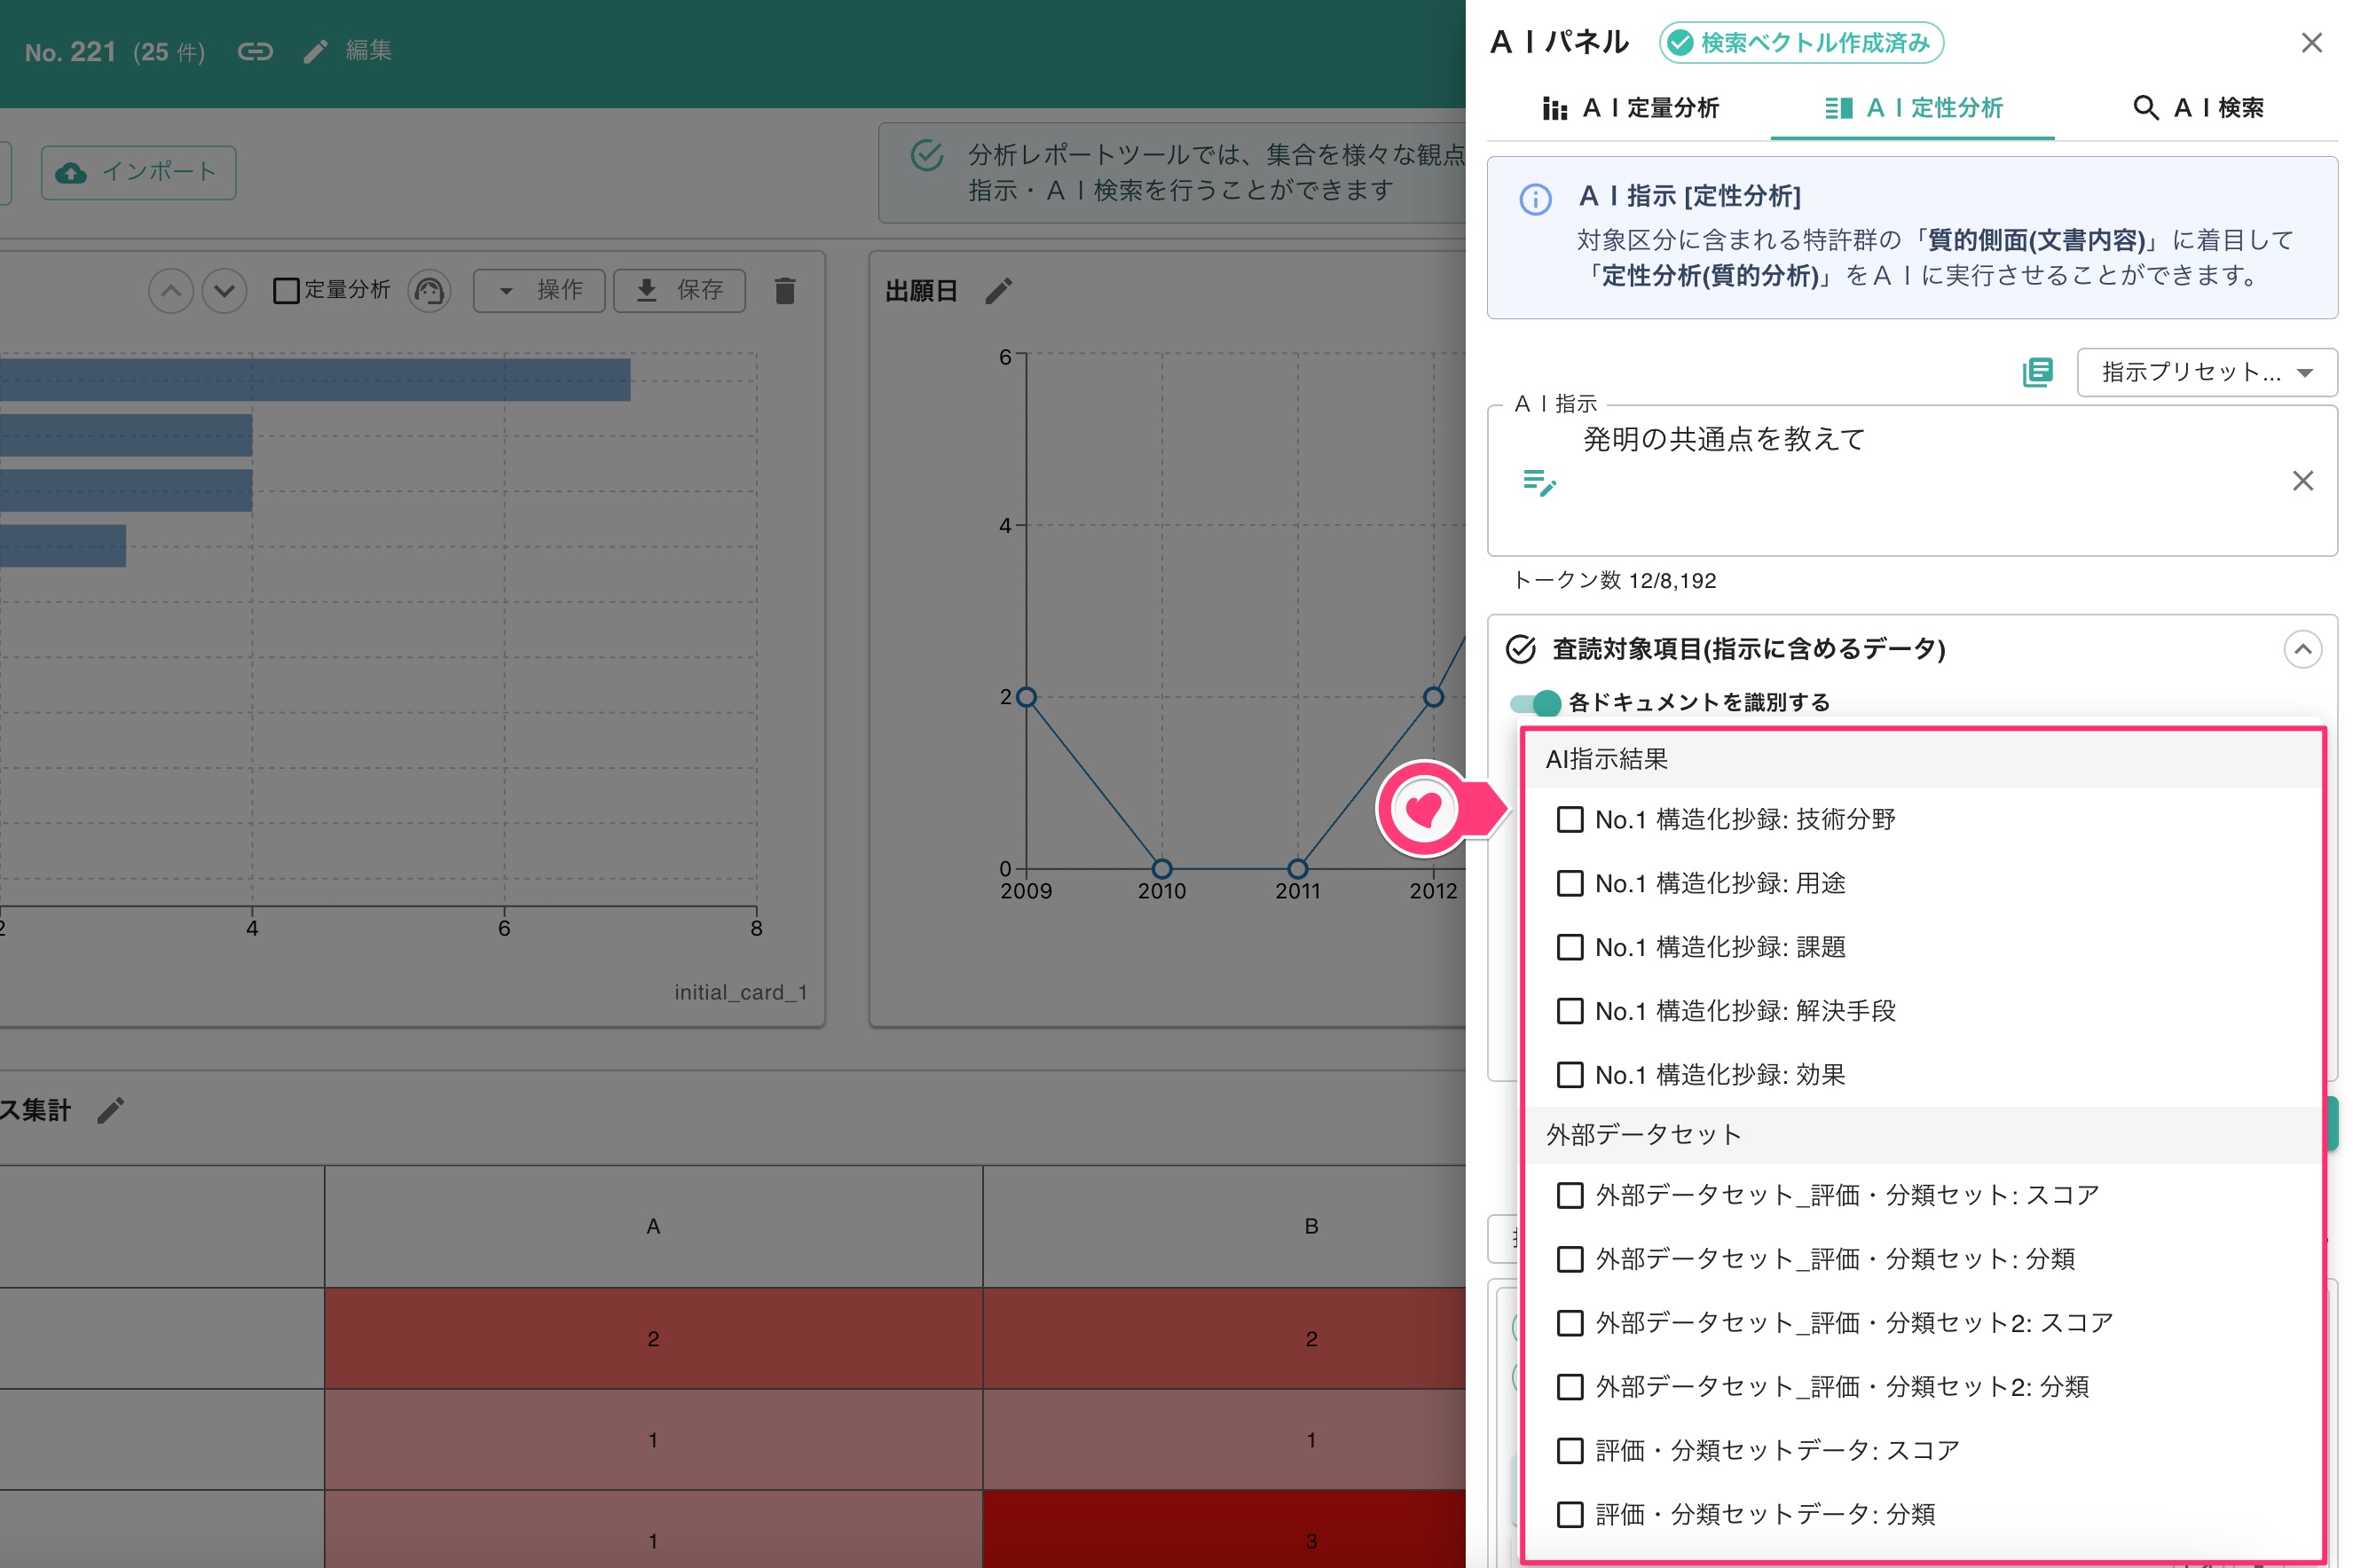Click the 検索ベクトル作成済み status badge

pyautogui.click(x=1801, y=43)
